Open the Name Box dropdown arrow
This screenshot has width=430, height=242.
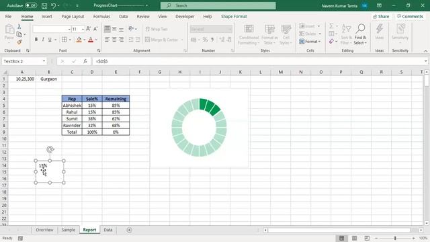tap(44, 61)
